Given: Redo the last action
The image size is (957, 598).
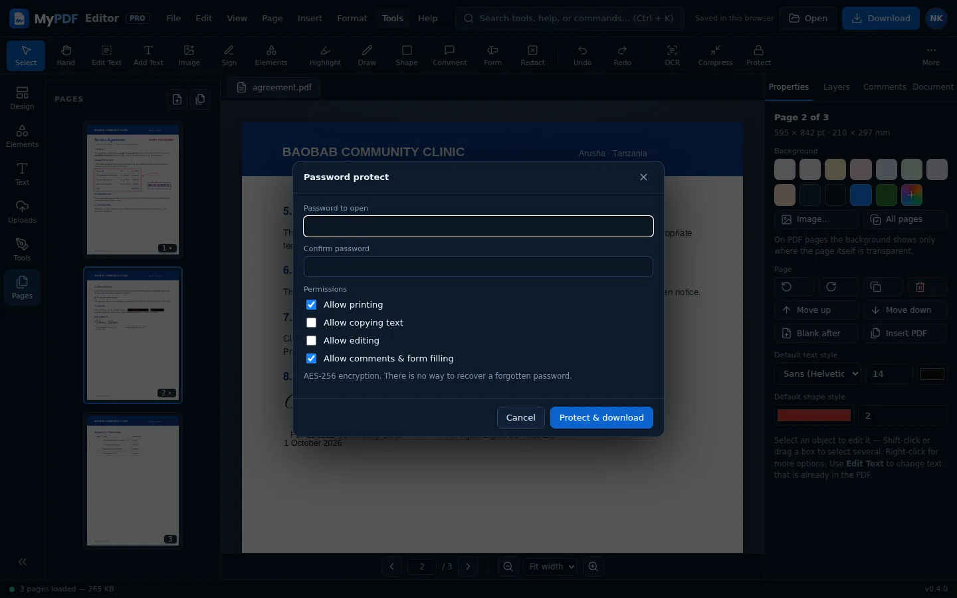Looking at the screenshot, I should click(x=622, y=55).
